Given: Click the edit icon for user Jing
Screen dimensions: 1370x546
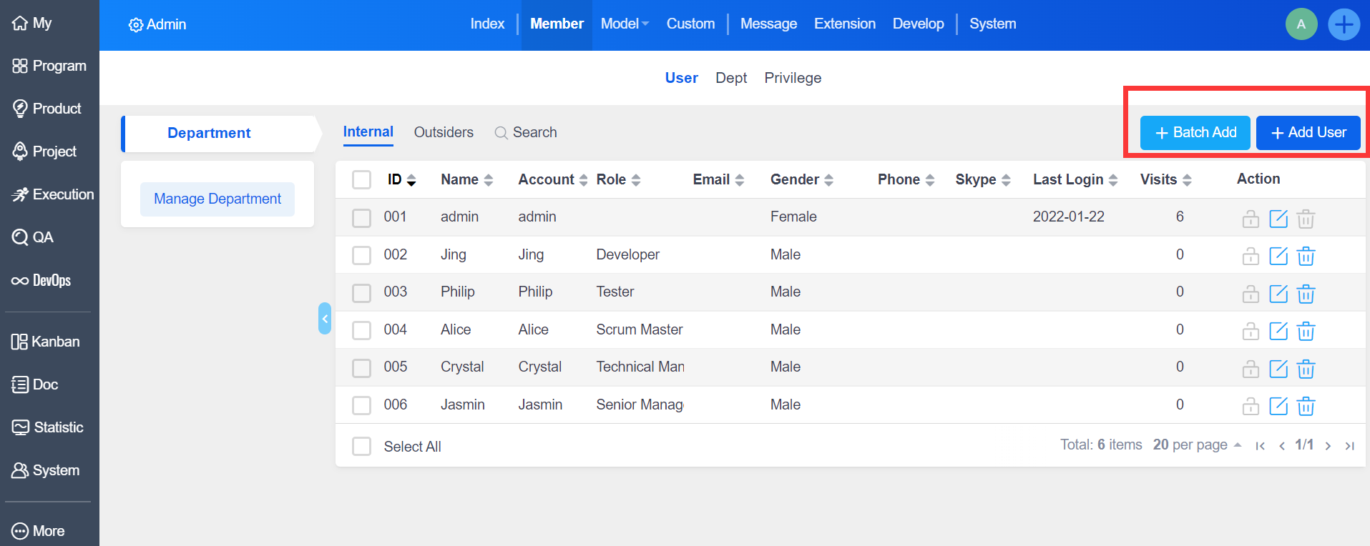Looking at the screenshot, I should click(x=1278, y=256).
